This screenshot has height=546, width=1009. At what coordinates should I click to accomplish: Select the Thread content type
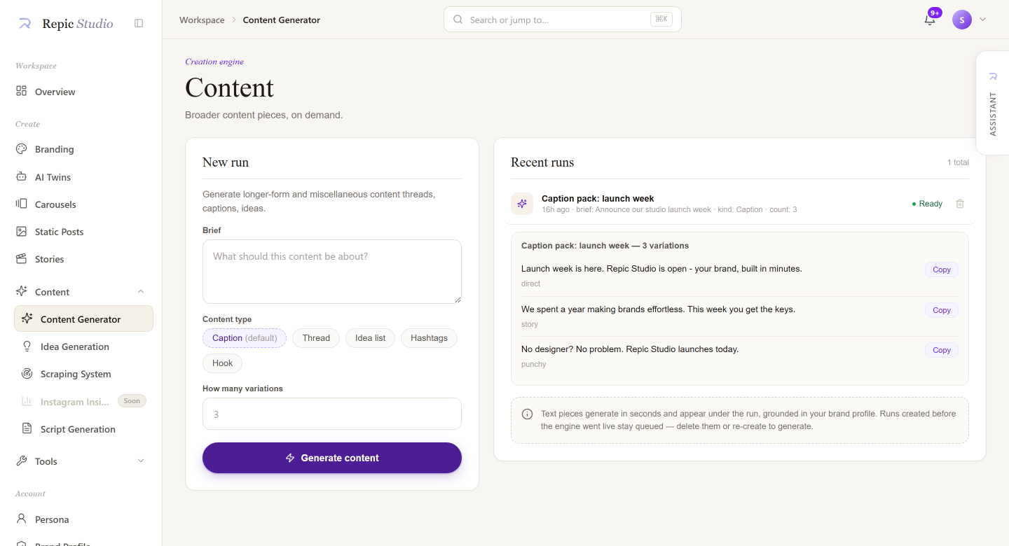tap(316, 338)
